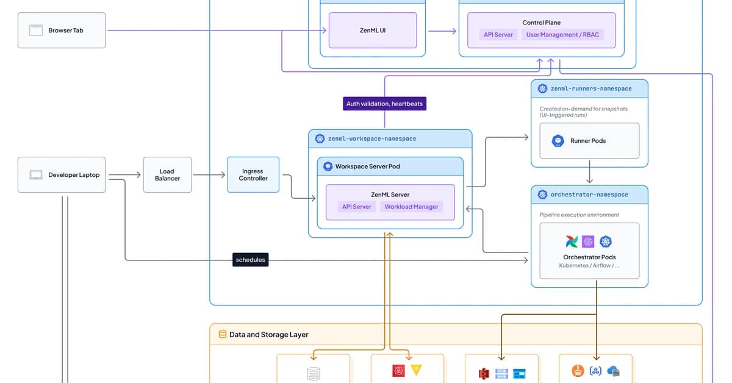
Task: Click the API Server chip in Control Plane
Action: tap(498, 35)
